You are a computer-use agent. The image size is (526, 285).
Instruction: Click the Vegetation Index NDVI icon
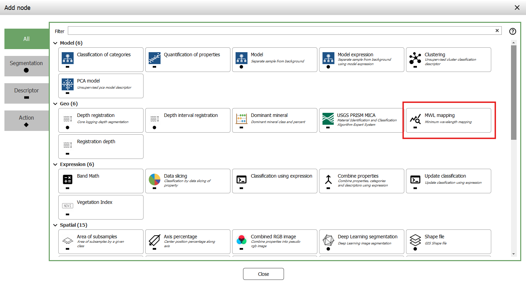pyautogui.click(x=67, y=206)
